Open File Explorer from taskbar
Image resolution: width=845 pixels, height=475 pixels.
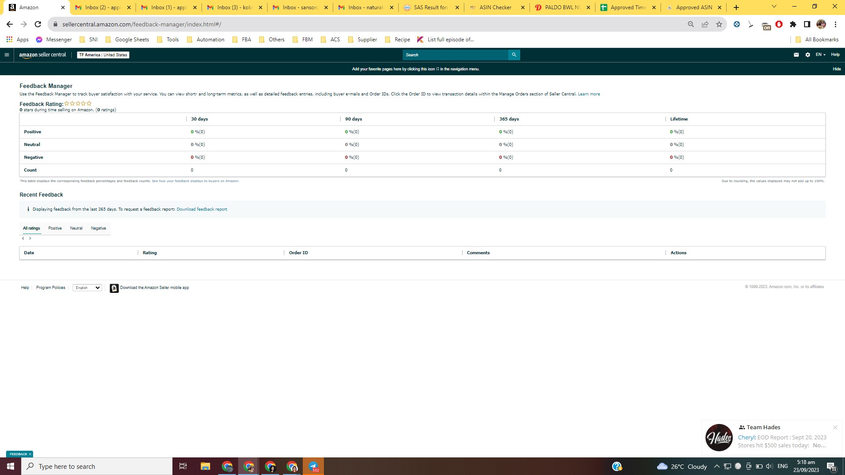pyautogui.click(x=205, y=466)
